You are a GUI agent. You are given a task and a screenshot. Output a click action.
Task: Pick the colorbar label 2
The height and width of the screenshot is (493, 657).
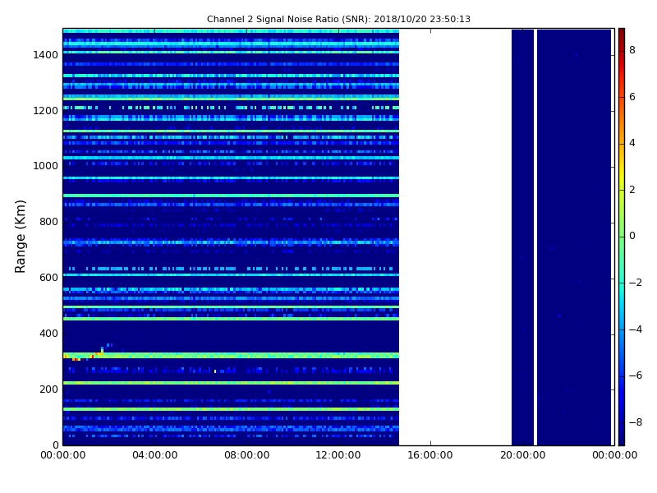pyautogui.click(x=632, y=190)
